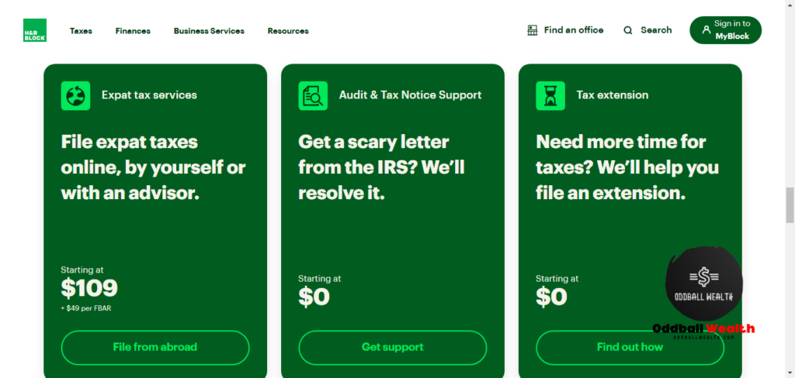
Task: Click the File expat taxes online heading
Action: [x=153, y=167]
